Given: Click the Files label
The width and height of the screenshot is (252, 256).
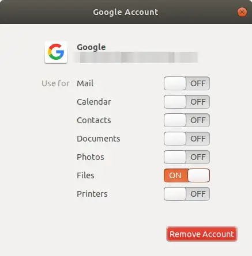Looking at the screenshot, I should coord(85,175).
